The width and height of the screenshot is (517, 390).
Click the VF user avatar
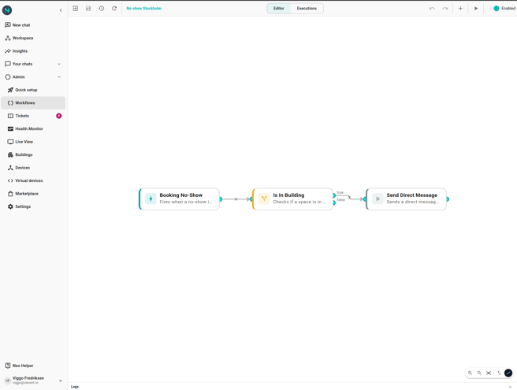(8, 381)
